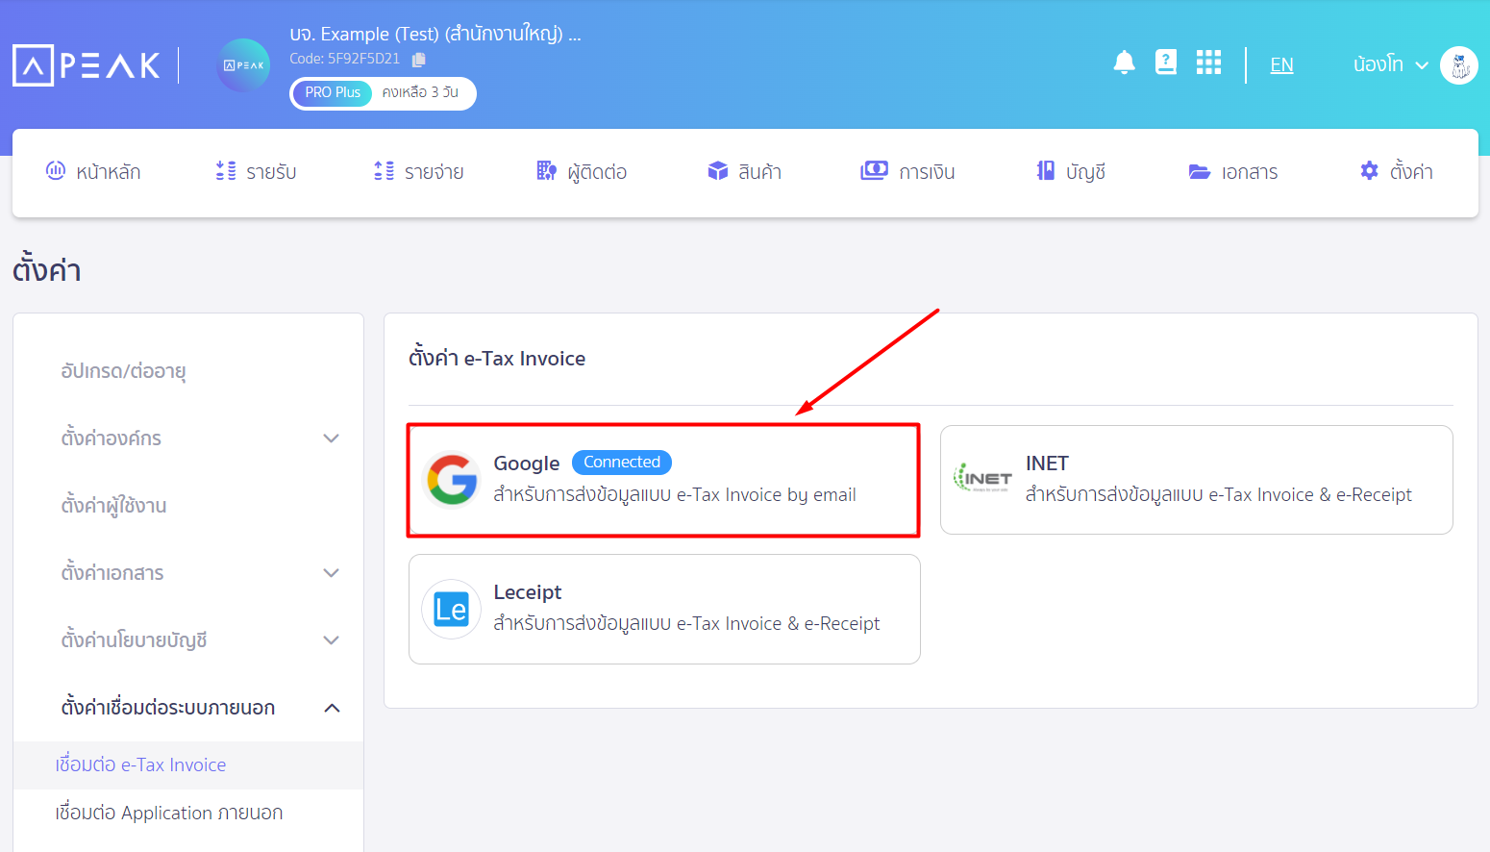
Task: Switch language via the EN link
Action: 1281,64
